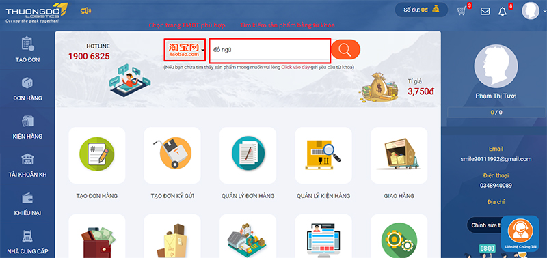The image size is (547, 258).
Task: Open the wallet with cash tile
Action: pos(97,236)
